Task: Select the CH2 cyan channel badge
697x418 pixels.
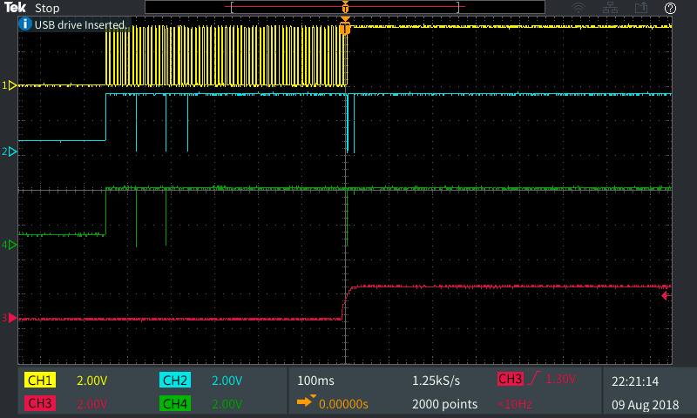Action: click(175, 381)
